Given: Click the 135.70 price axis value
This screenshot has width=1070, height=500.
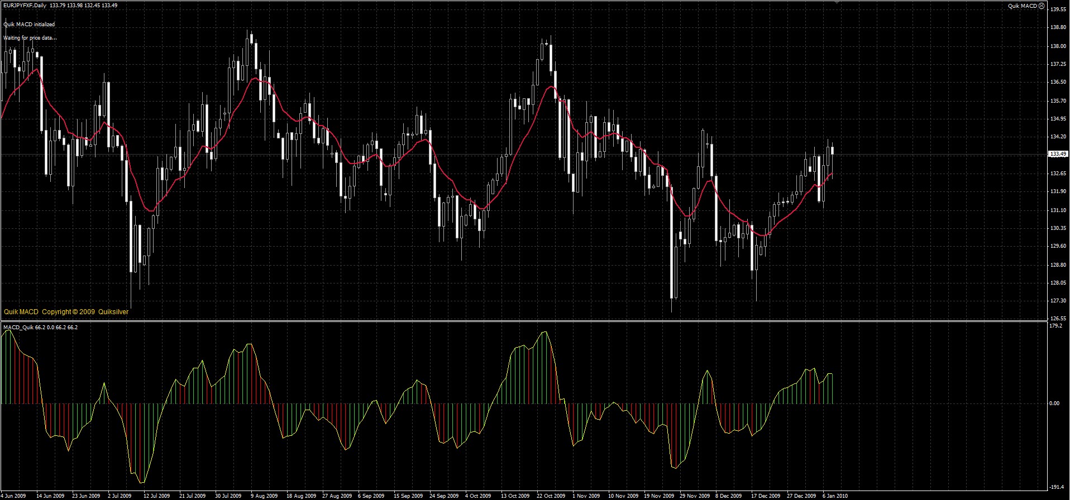Looking at the screenshot, I should point(1058,100).
